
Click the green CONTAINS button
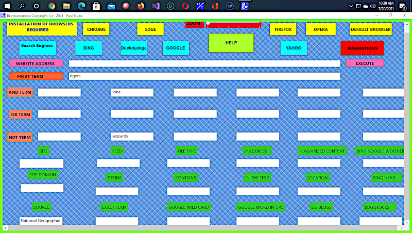[185, 178]
